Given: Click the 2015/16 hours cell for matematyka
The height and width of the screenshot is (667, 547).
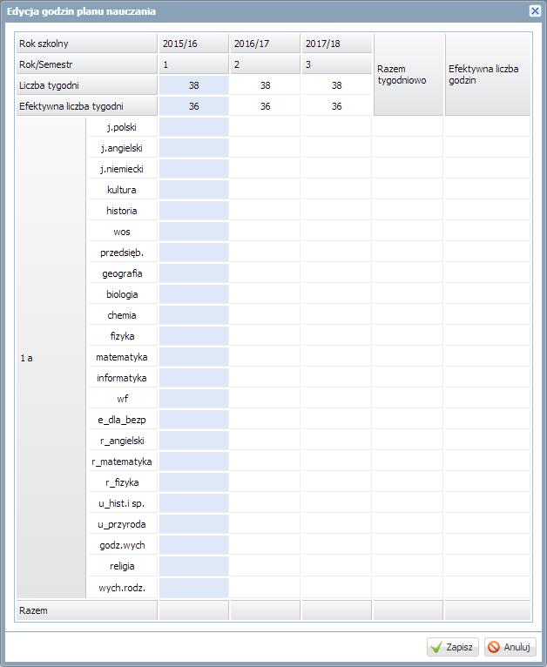Looking at the screenshot, I should (193, 356).
